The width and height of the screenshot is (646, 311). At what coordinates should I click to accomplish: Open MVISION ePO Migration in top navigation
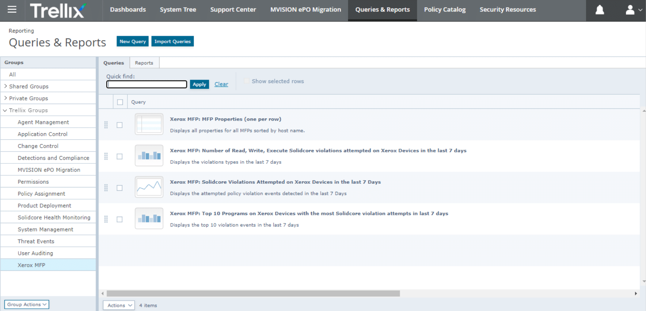click(305, 10)
